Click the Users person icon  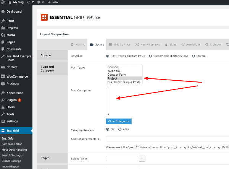pyautogui.click(x=3, y=107)
